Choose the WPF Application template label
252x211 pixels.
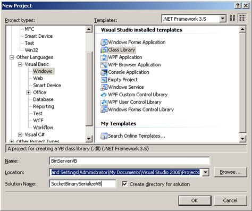[x=125, y=57]
